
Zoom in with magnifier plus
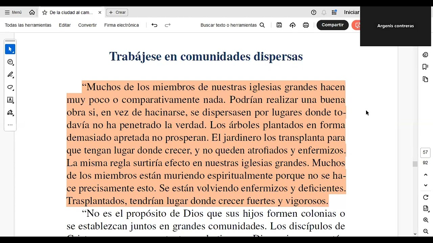[426, 220]
